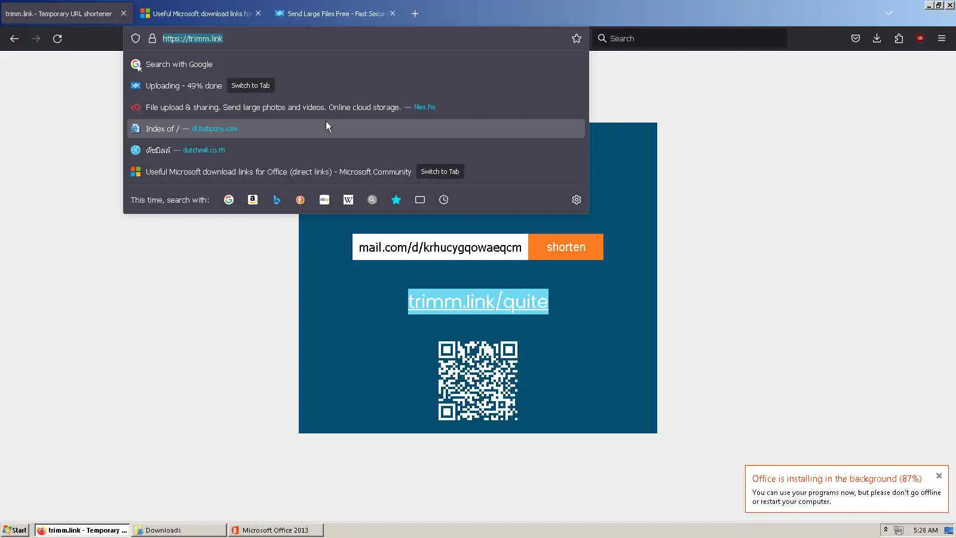
Task: Open Microsoft Office 2013 taskbar item
Action: pyautogui.click(x=275, y=530)
